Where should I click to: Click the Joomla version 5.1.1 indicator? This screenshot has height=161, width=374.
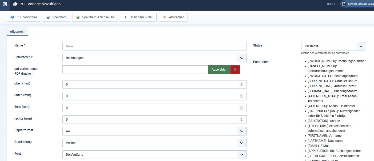331,4
